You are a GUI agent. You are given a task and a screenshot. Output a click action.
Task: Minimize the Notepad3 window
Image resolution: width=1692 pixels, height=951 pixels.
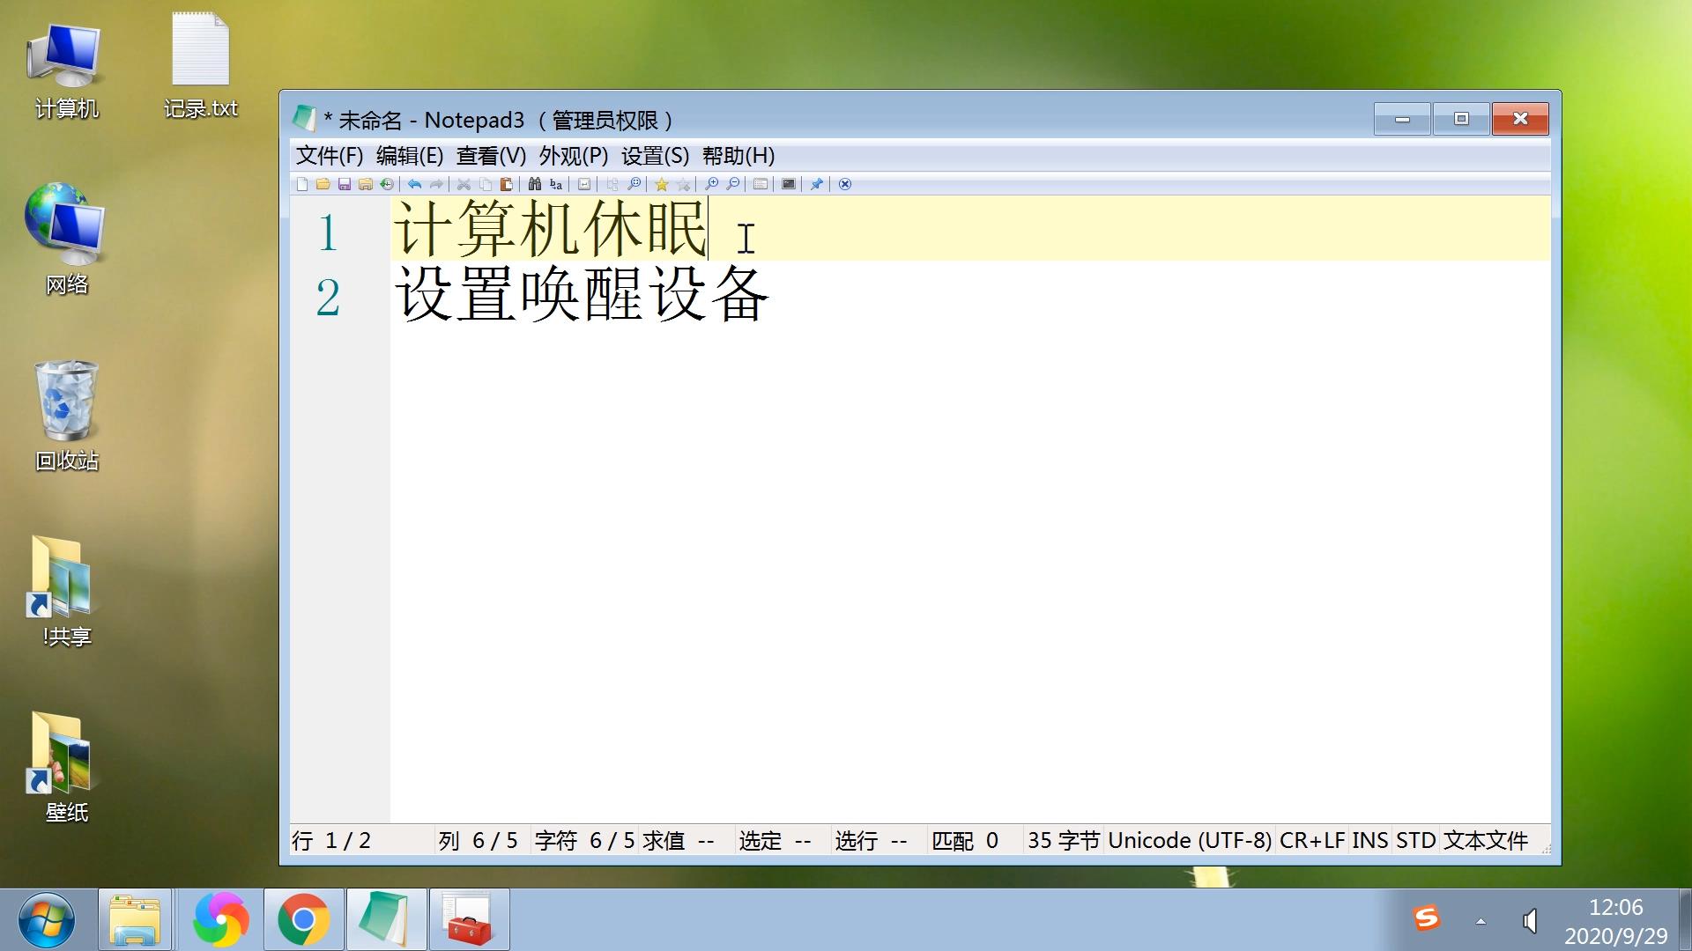(x=1402, y=119)
